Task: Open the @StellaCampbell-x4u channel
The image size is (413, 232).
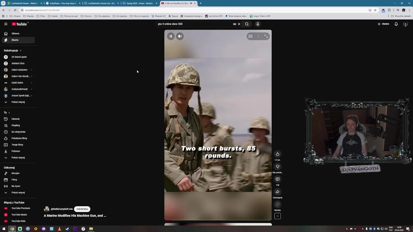Action: click(x=62, y=209)
